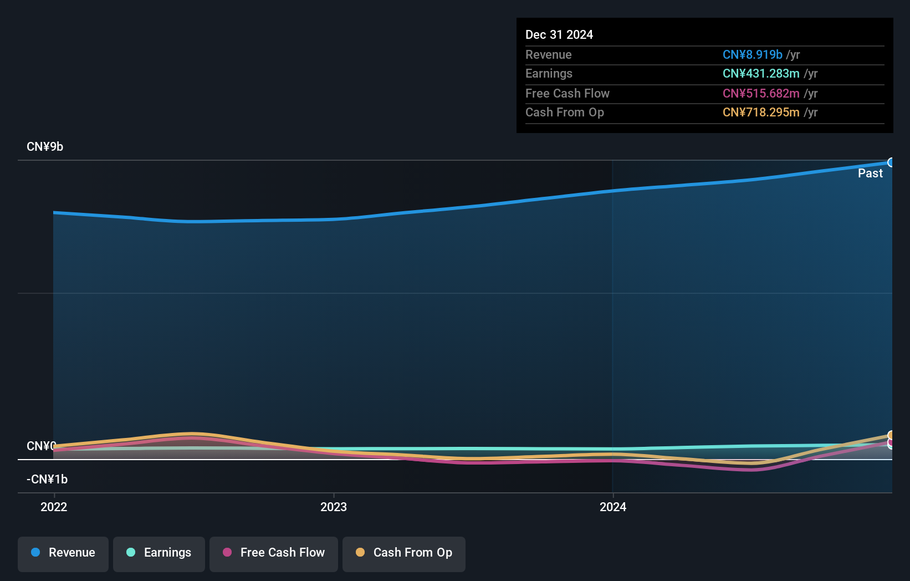The height and width of the screenshot is (581, 910).
Task: Select the Revenue endpoint marker on the chart
Action: pyautogui.click(x=891, y=162)
